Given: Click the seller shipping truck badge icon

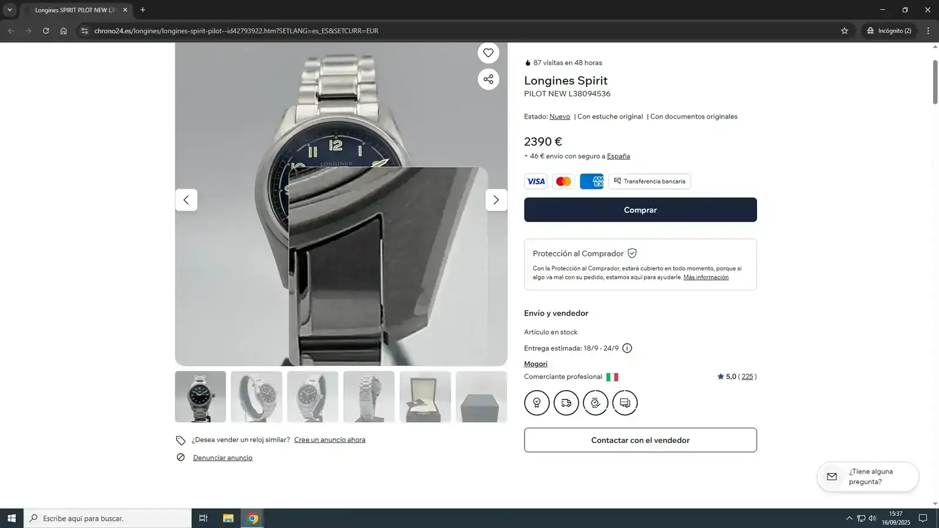Looking at the screenshot, I should (566, 403).
